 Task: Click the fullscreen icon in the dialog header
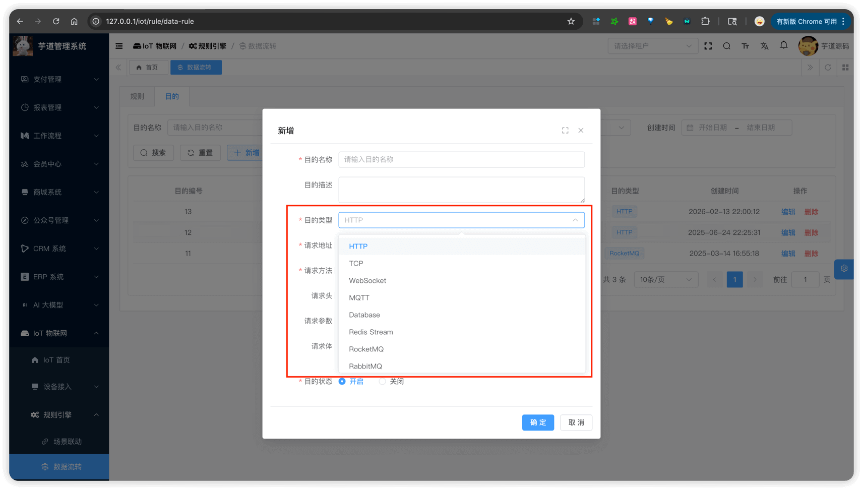[565, 131]
